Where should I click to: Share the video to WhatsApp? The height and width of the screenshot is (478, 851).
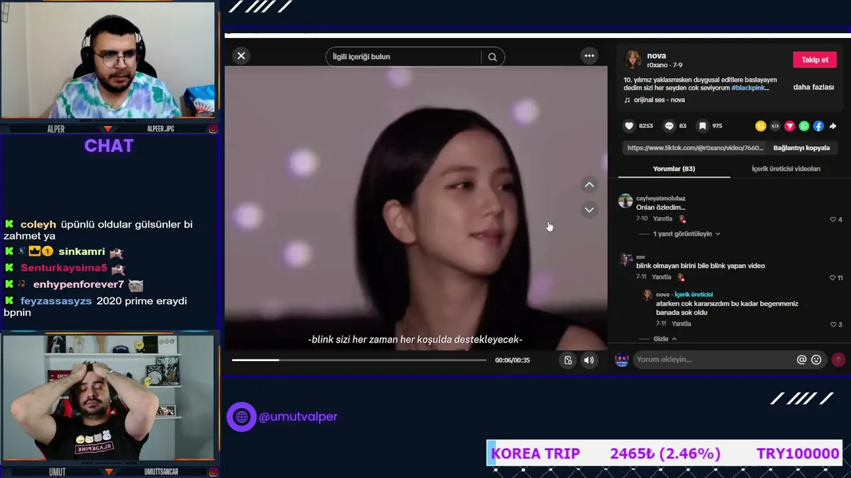point(804,126)
